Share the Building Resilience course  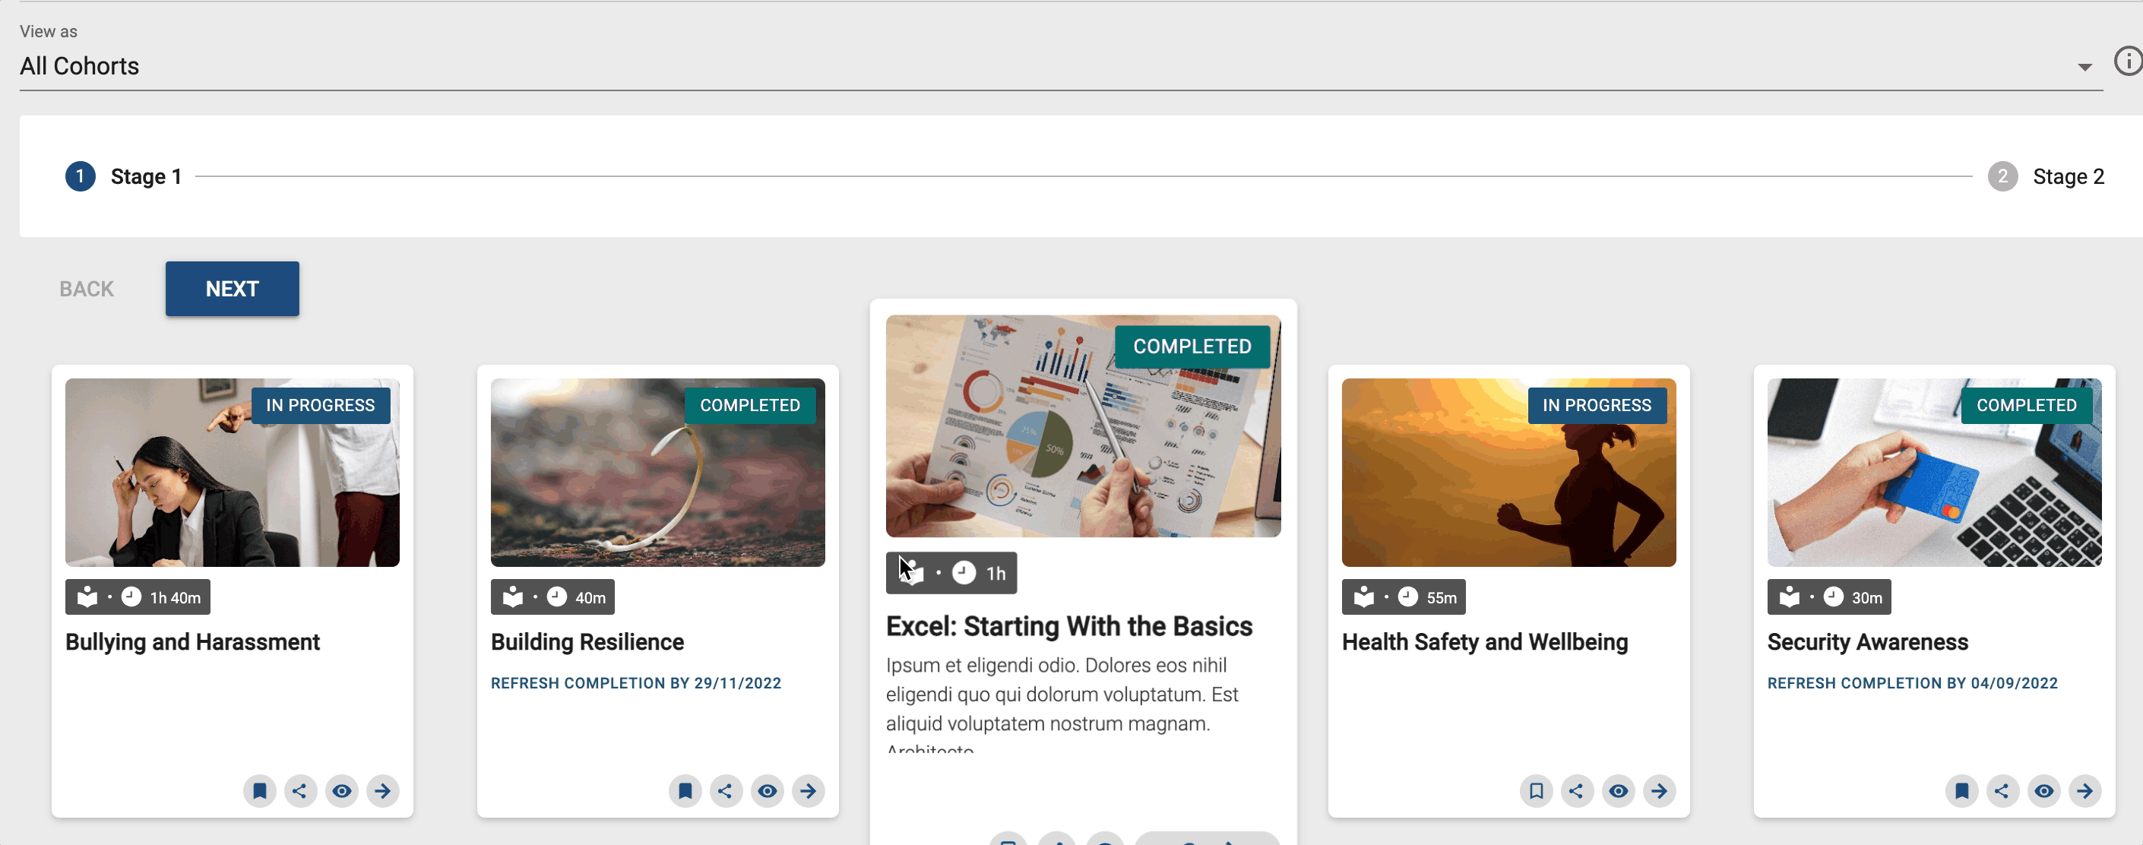[726, 790]
